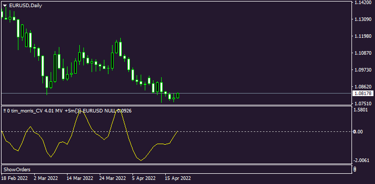
Task: Click the 14 Mar 2022 date label
Action: pyautogui.click(x=80, y=178)
